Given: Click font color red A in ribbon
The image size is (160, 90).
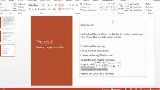Looking at the screenshot, I should click(54, 9).
